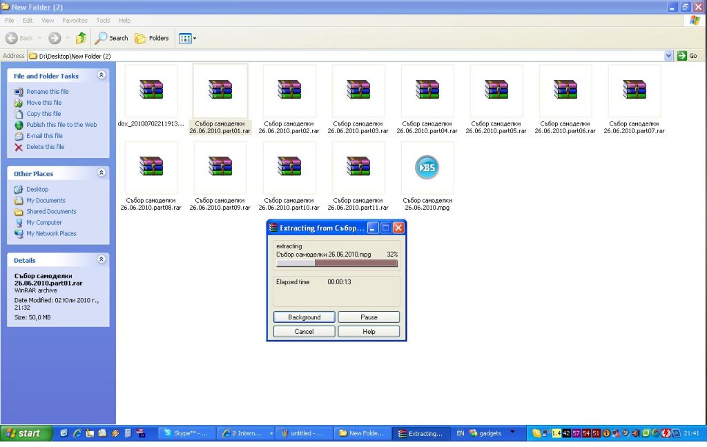Click My Documents link in Other Places
The width and height of the screenshot is (707, 447).
(x=46, y=201)
